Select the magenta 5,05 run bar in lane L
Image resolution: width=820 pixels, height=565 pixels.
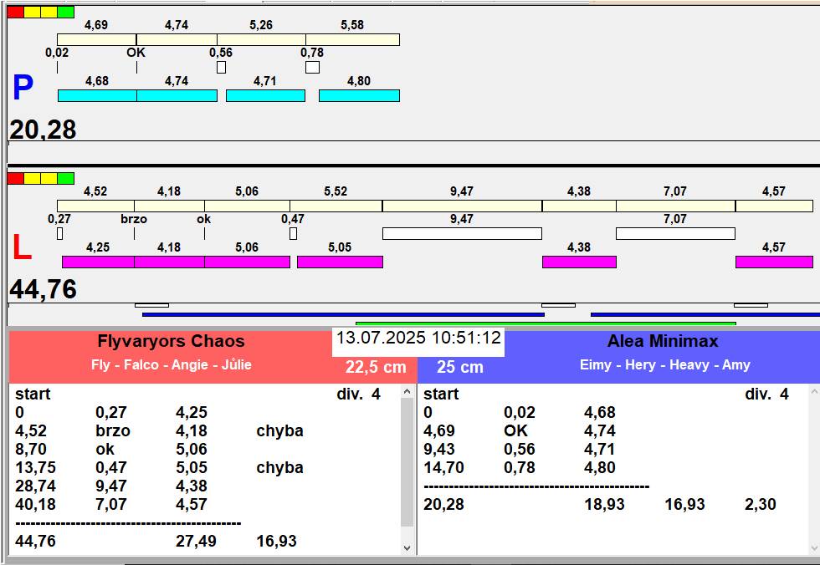[x=340, y=262]
